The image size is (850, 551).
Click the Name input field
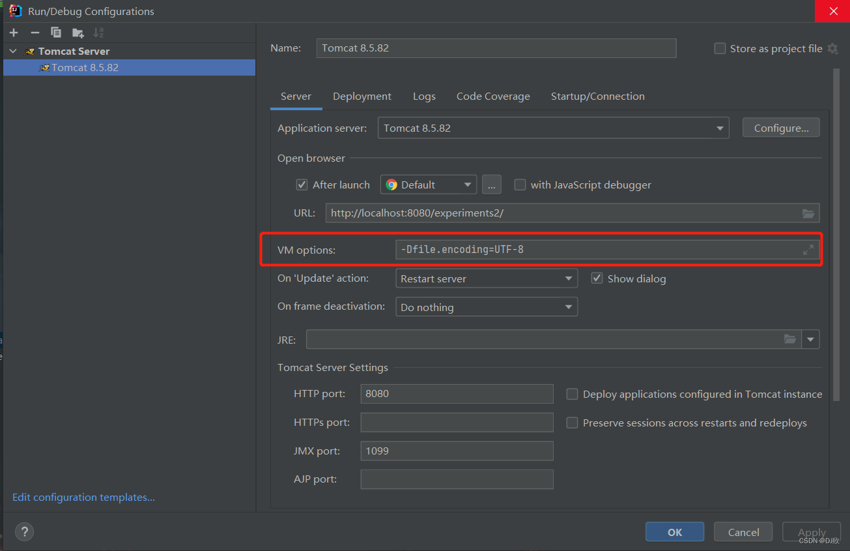496,48
